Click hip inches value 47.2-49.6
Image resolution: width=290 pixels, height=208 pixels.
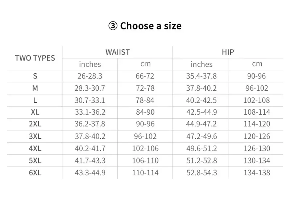coord(202,136)
